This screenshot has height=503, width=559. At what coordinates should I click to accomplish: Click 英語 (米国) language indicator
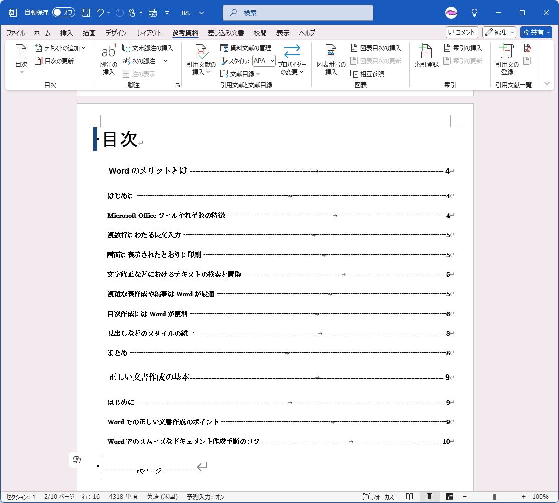click(x=162, y=497)
